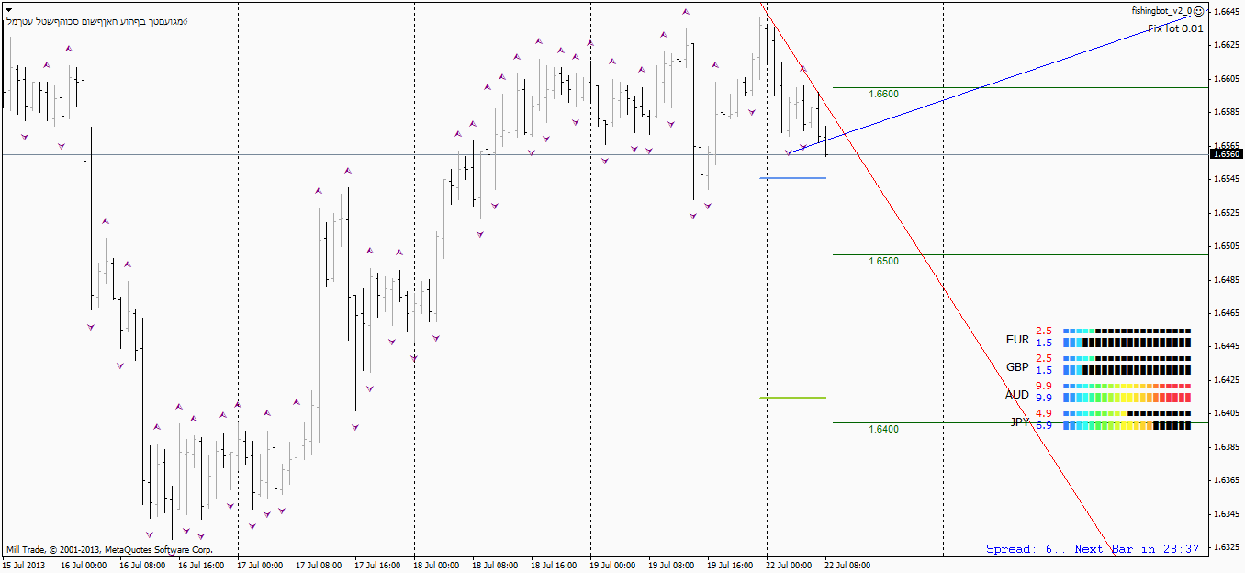This screenshot has width=1245, height=573.
Task: Click the '15 Jul 2013' time axis label
Action: point(24,566)
